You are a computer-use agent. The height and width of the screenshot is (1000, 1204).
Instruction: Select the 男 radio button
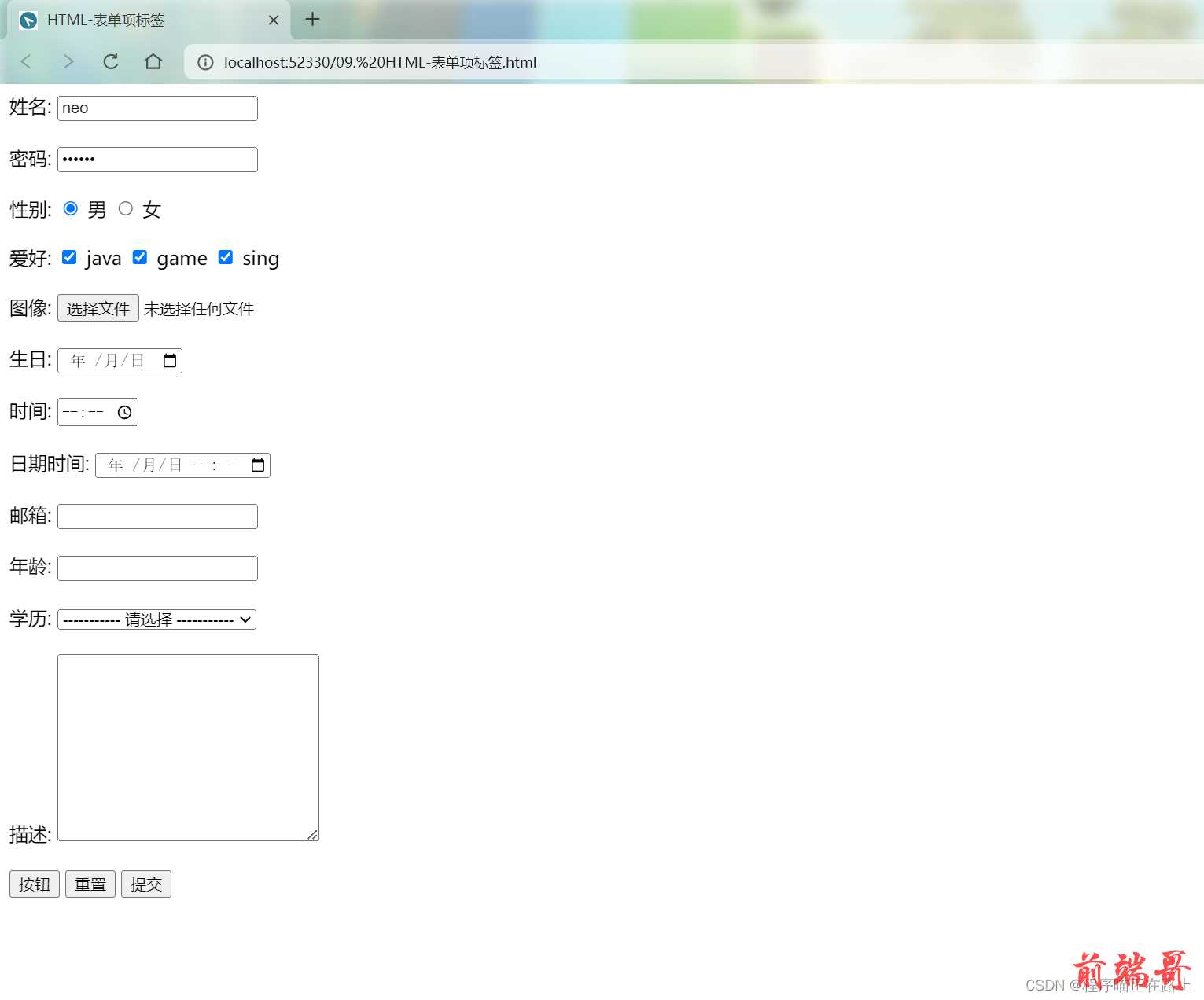71,208
